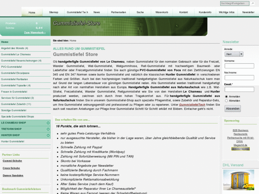Expand Hunter Shop chevron icon
Screen dimensions: 259x194
[x=48, y=135]
